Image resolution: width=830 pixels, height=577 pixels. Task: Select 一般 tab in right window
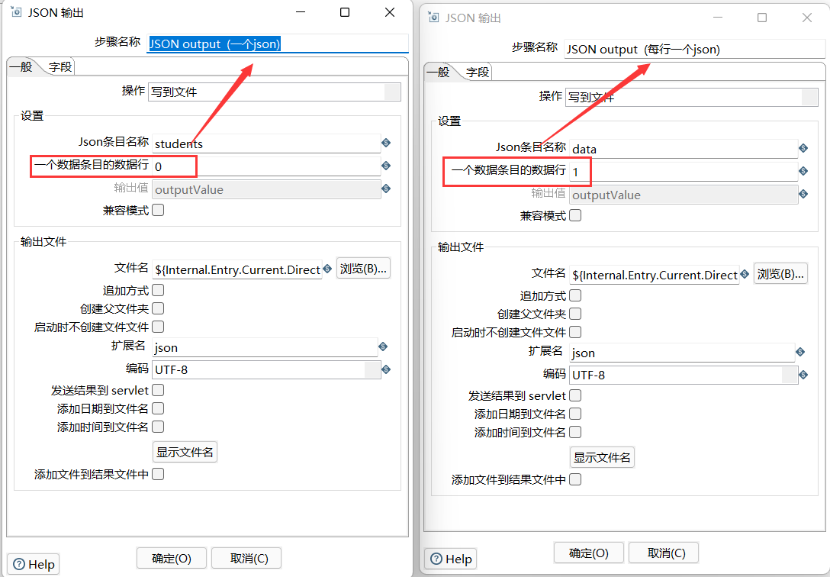[439, 72]
